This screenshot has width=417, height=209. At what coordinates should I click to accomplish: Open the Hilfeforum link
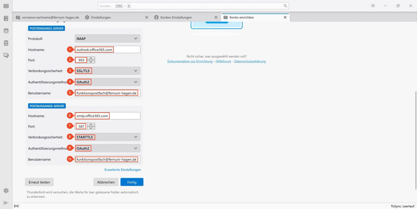(x=223, y=61)
